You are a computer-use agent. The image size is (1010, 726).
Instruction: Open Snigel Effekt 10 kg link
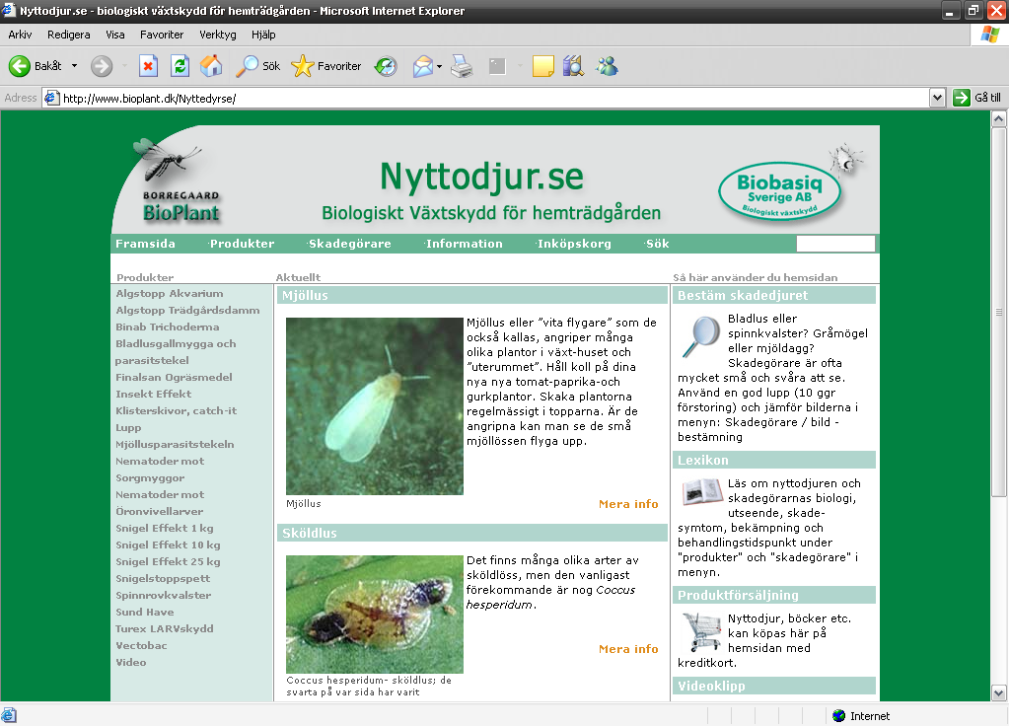168,544
